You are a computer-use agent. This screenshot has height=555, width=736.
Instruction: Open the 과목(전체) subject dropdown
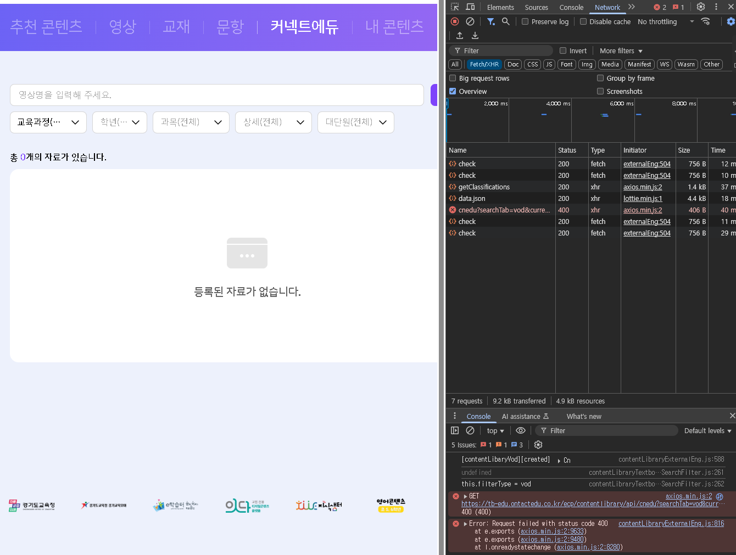191,122
